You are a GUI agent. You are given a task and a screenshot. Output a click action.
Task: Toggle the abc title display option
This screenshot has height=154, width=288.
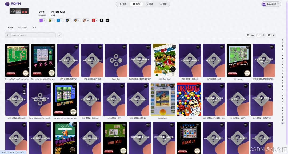point(253,35)
